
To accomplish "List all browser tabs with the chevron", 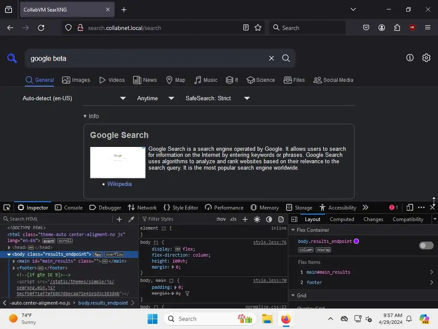I will coord(353,9).
